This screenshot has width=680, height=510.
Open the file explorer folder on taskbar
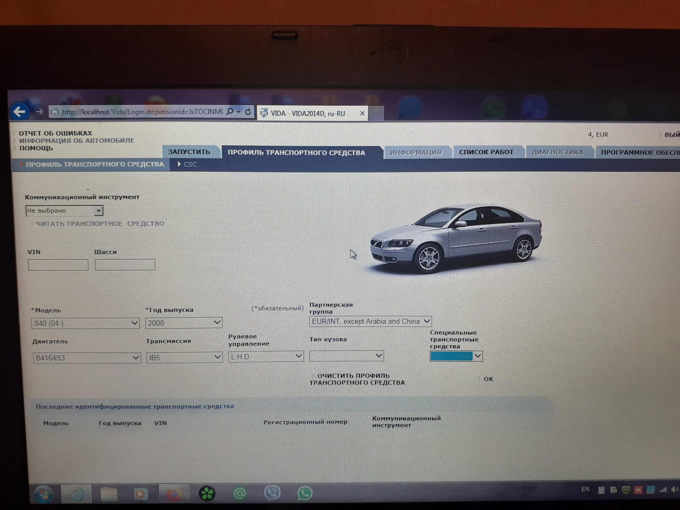109,494
